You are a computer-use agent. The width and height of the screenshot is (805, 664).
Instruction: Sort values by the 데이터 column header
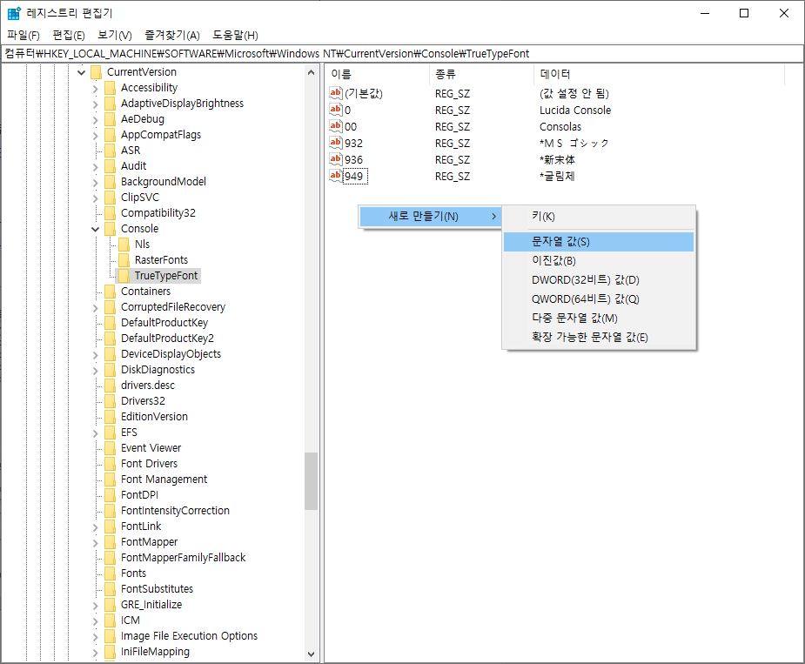point(659,74)
